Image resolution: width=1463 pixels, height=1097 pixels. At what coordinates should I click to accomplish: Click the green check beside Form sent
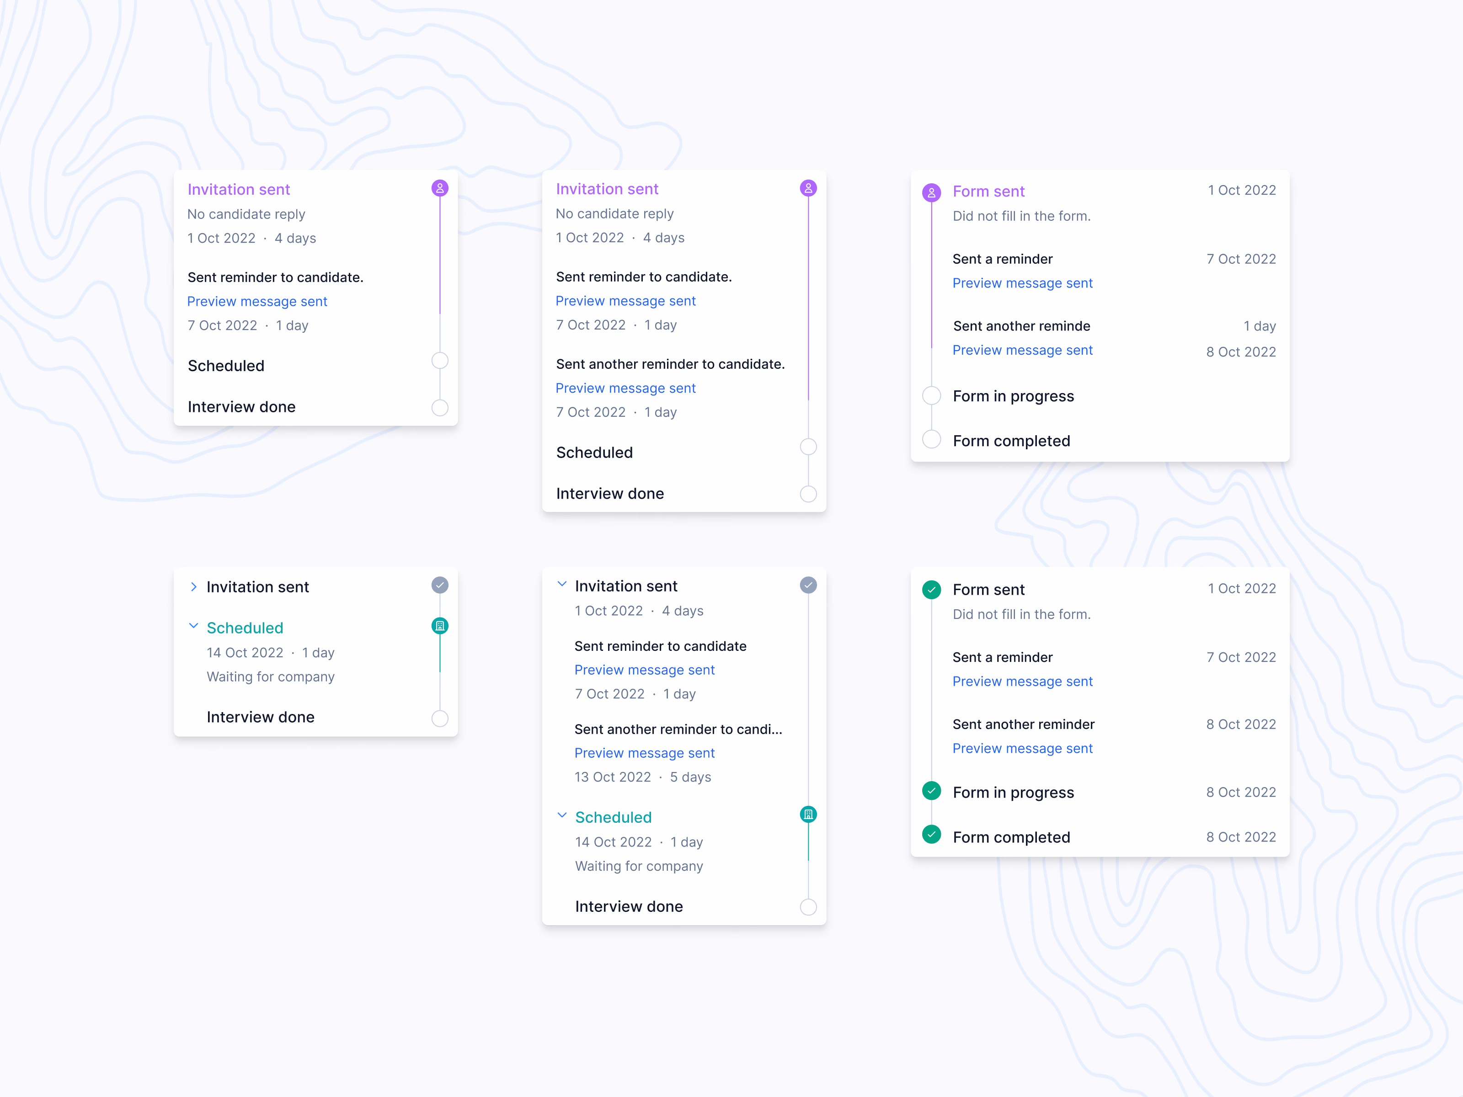click(931, 589)
